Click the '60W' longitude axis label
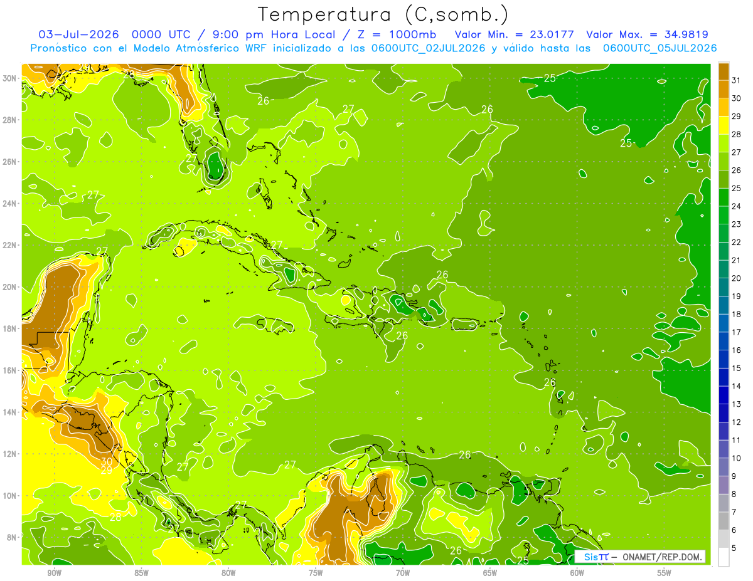The height and width of the screenshot is (581, 753). point(577,573)
